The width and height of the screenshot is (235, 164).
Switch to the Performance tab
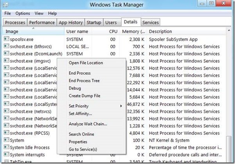pos(42,22)
